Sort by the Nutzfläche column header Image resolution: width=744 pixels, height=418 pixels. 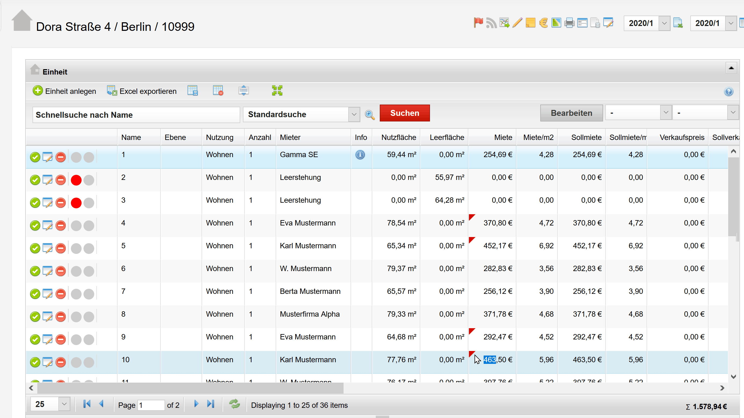point(398,137)
